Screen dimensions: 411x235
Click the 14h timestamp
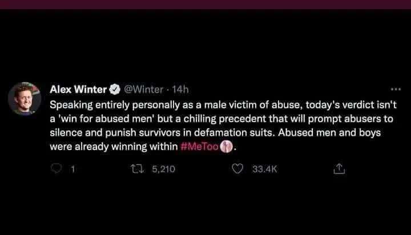click(x=180, y=89)
